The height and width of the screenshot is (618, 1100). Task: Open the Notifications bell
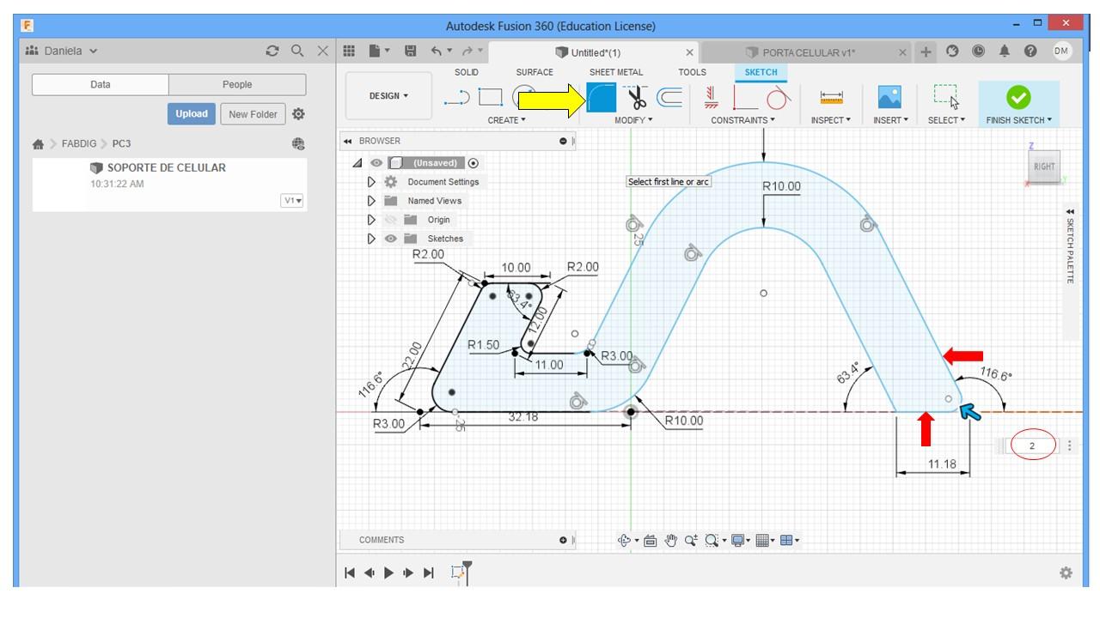(x=1005, y=51)
